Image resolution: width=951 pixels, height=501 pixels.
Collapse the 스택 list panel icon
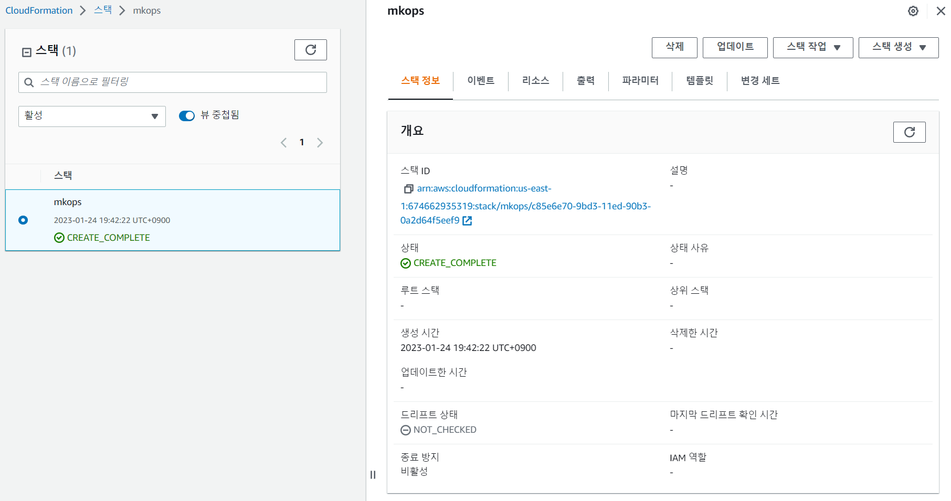(27, 52)
